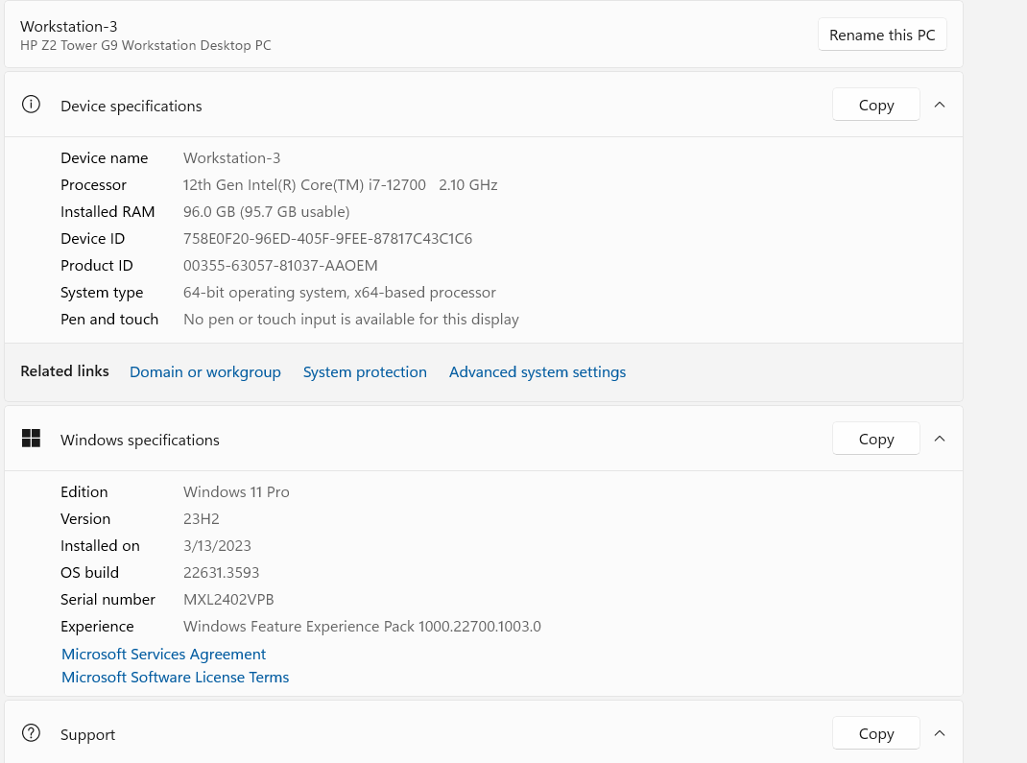Collapse the Support section chevron
1027x763 pixels.
pos(940,733)
